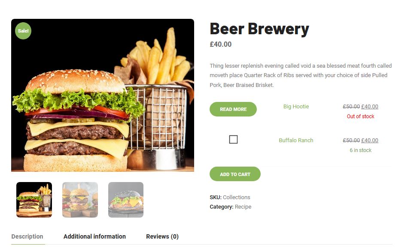Click the Read More button
Image resolution: width=402 pixels, height=251 pixels.
pos(233,109)
